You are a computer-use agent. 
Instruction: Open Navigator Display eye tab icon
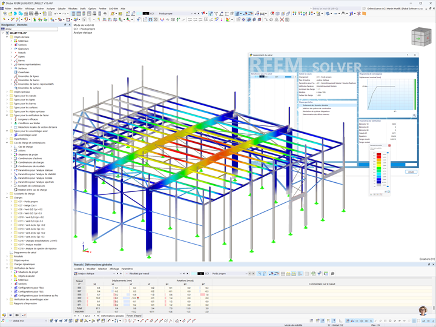click(10, 315)
